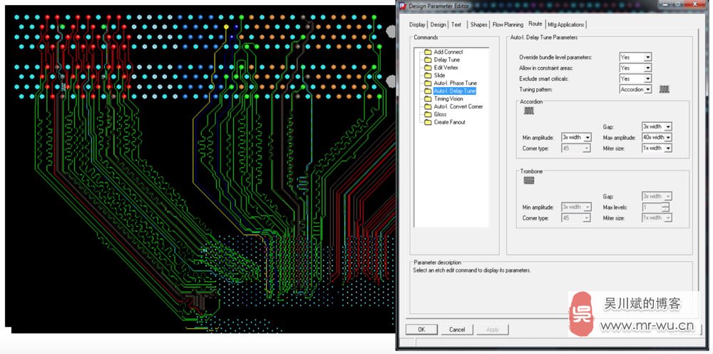Viewport: 713px width, 354px height.
Task: Select the Gloss folder icon
Action: 428,114
